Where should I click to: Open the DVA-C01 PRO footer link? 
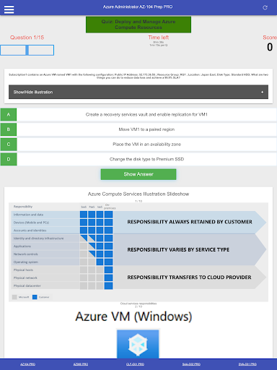[247, 364]
